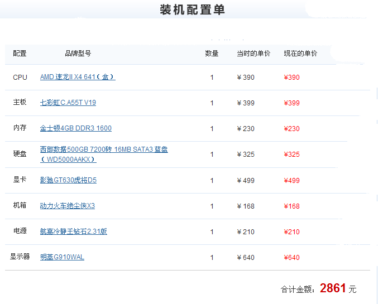Click the quantity 1 in the 显示器 row

point(212,257)
